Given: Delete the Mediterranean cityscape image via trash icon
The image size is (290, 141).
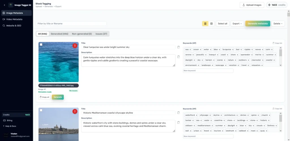Looking at the screenshot, I should tap(75, 111).
